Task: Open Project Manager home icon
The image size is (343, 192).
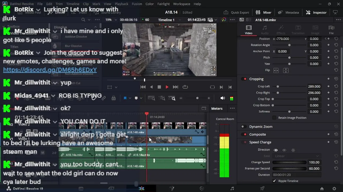Action: coord(322,189)
